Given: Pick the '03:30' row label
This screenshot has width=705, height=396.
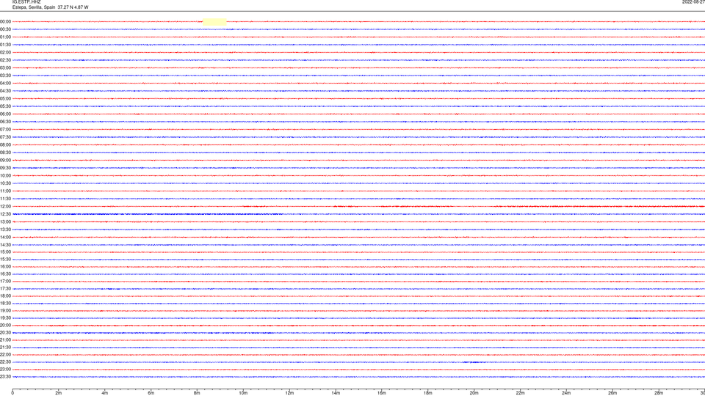Looking at the screenshot, I should [x=5, y=76].
